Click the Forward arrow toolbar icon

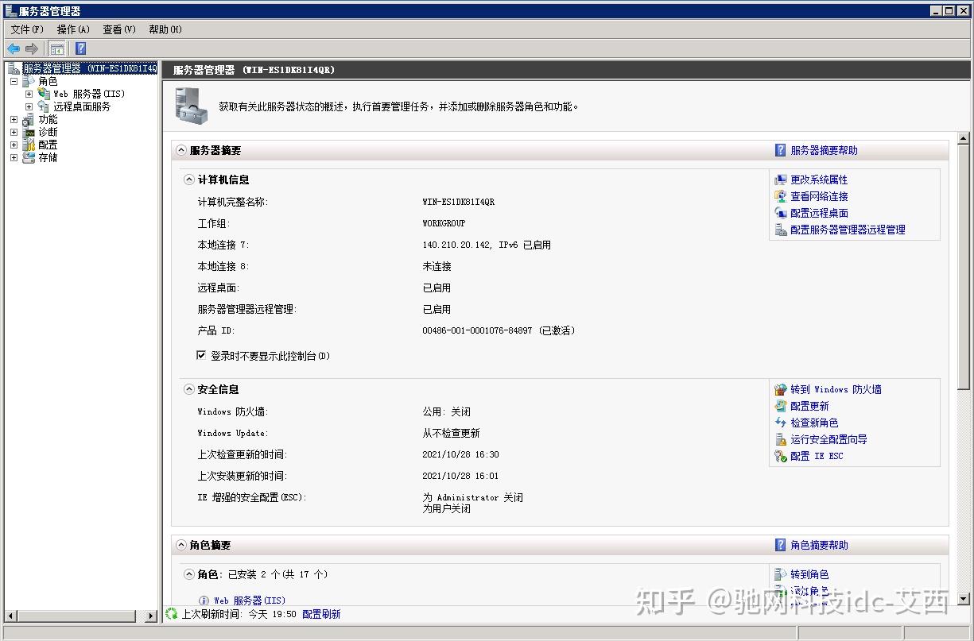point(32,48)
